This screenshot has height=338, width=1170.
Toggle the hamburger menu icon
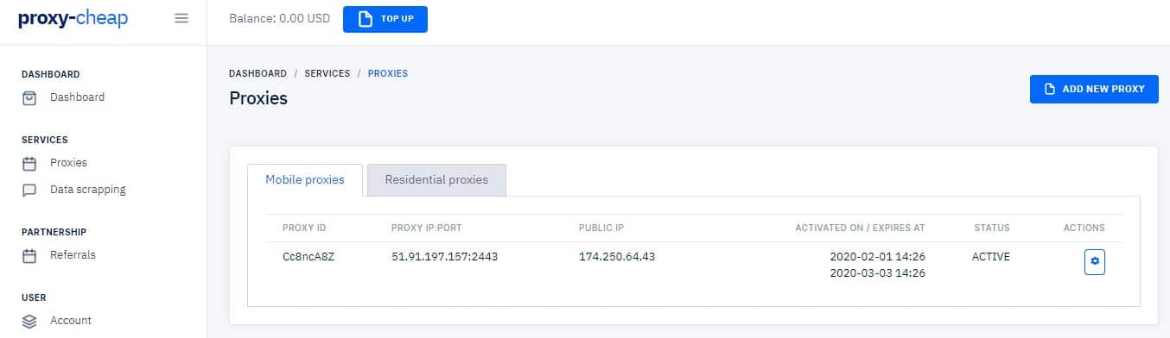coord(181,18)
